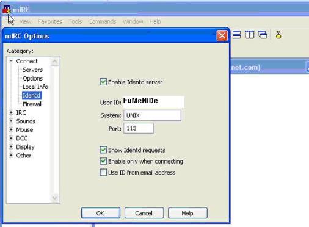Screen dimensions: 309x227
Task: Click the category list scroll down arrow
Action: [55, 198]
